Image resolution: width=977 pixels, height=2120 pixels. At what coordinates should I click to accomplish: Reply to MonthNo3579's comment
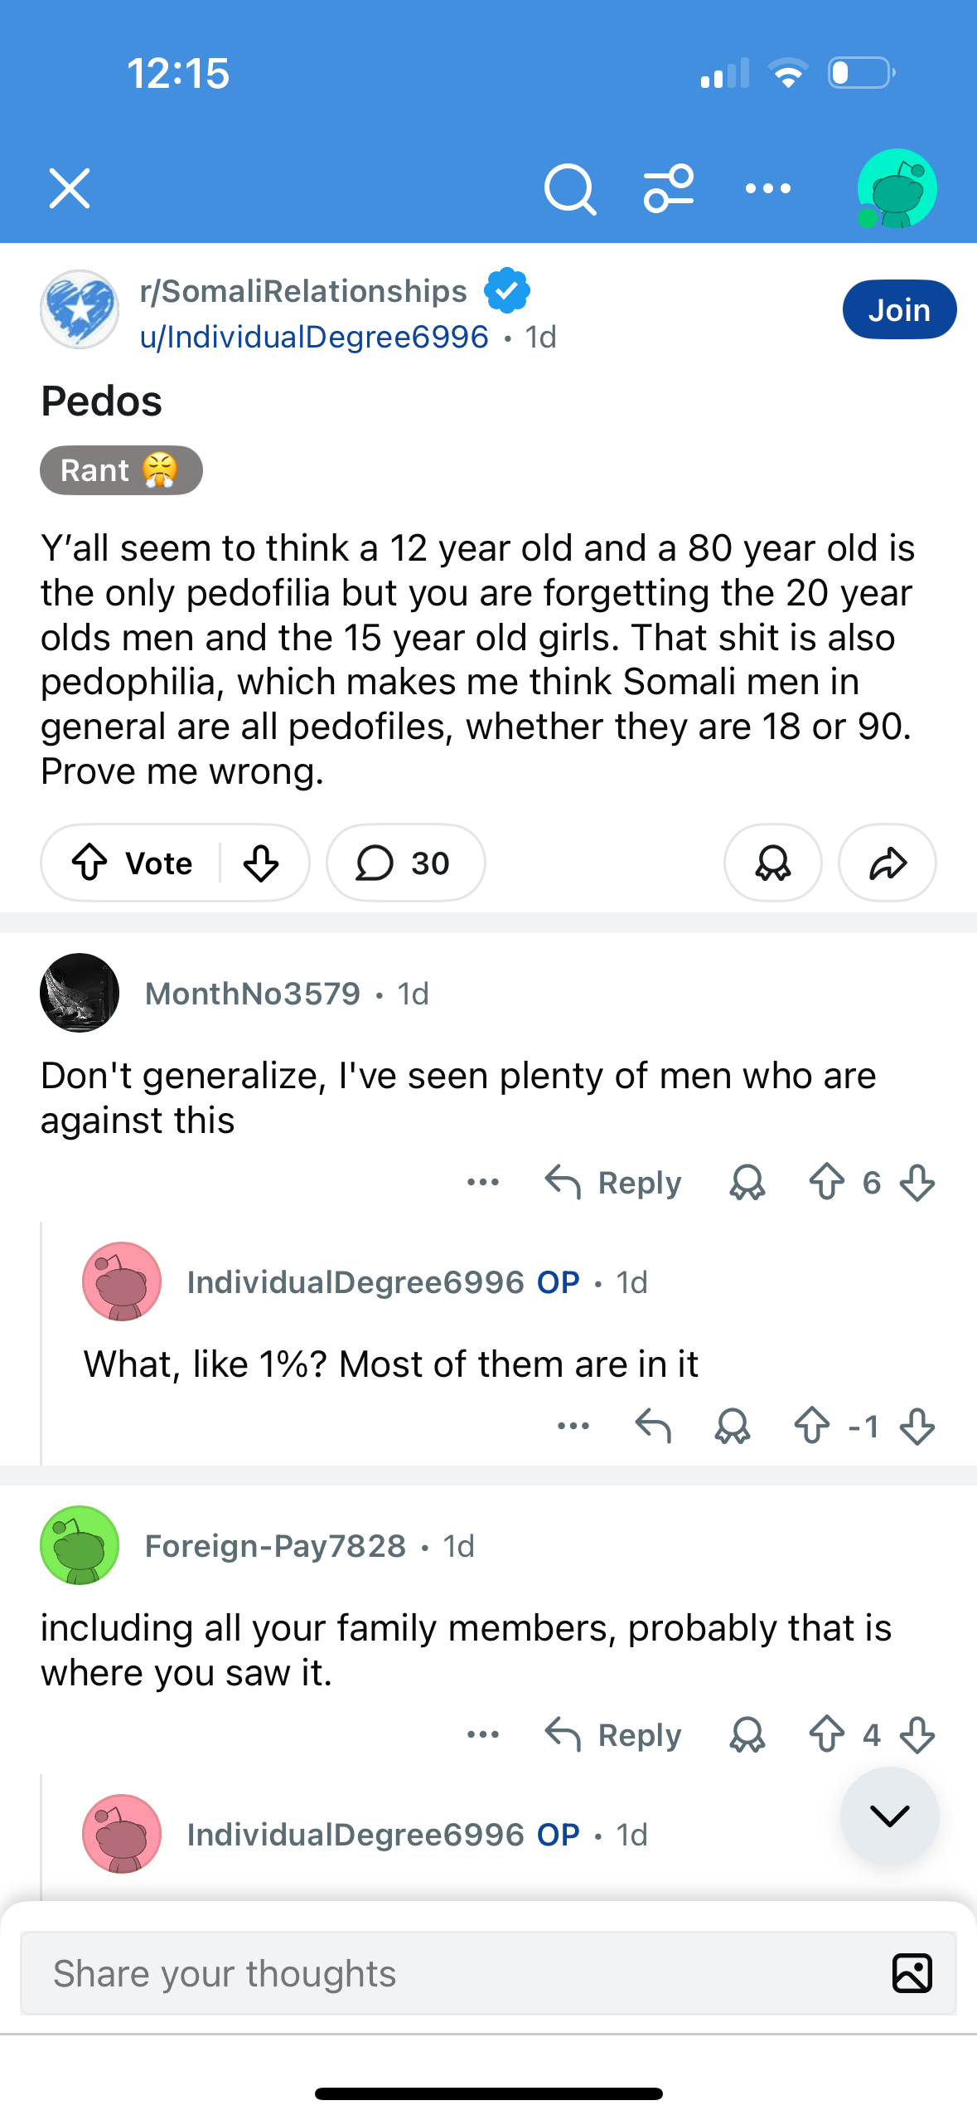point(613,1182)
